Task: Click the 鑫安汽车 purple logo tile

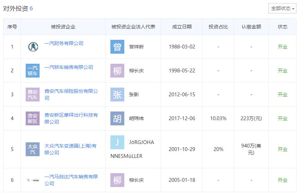Action: 33,95
